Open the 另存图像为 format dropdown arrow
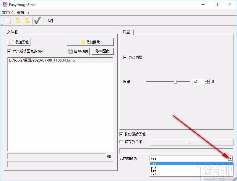 (231, 158)
